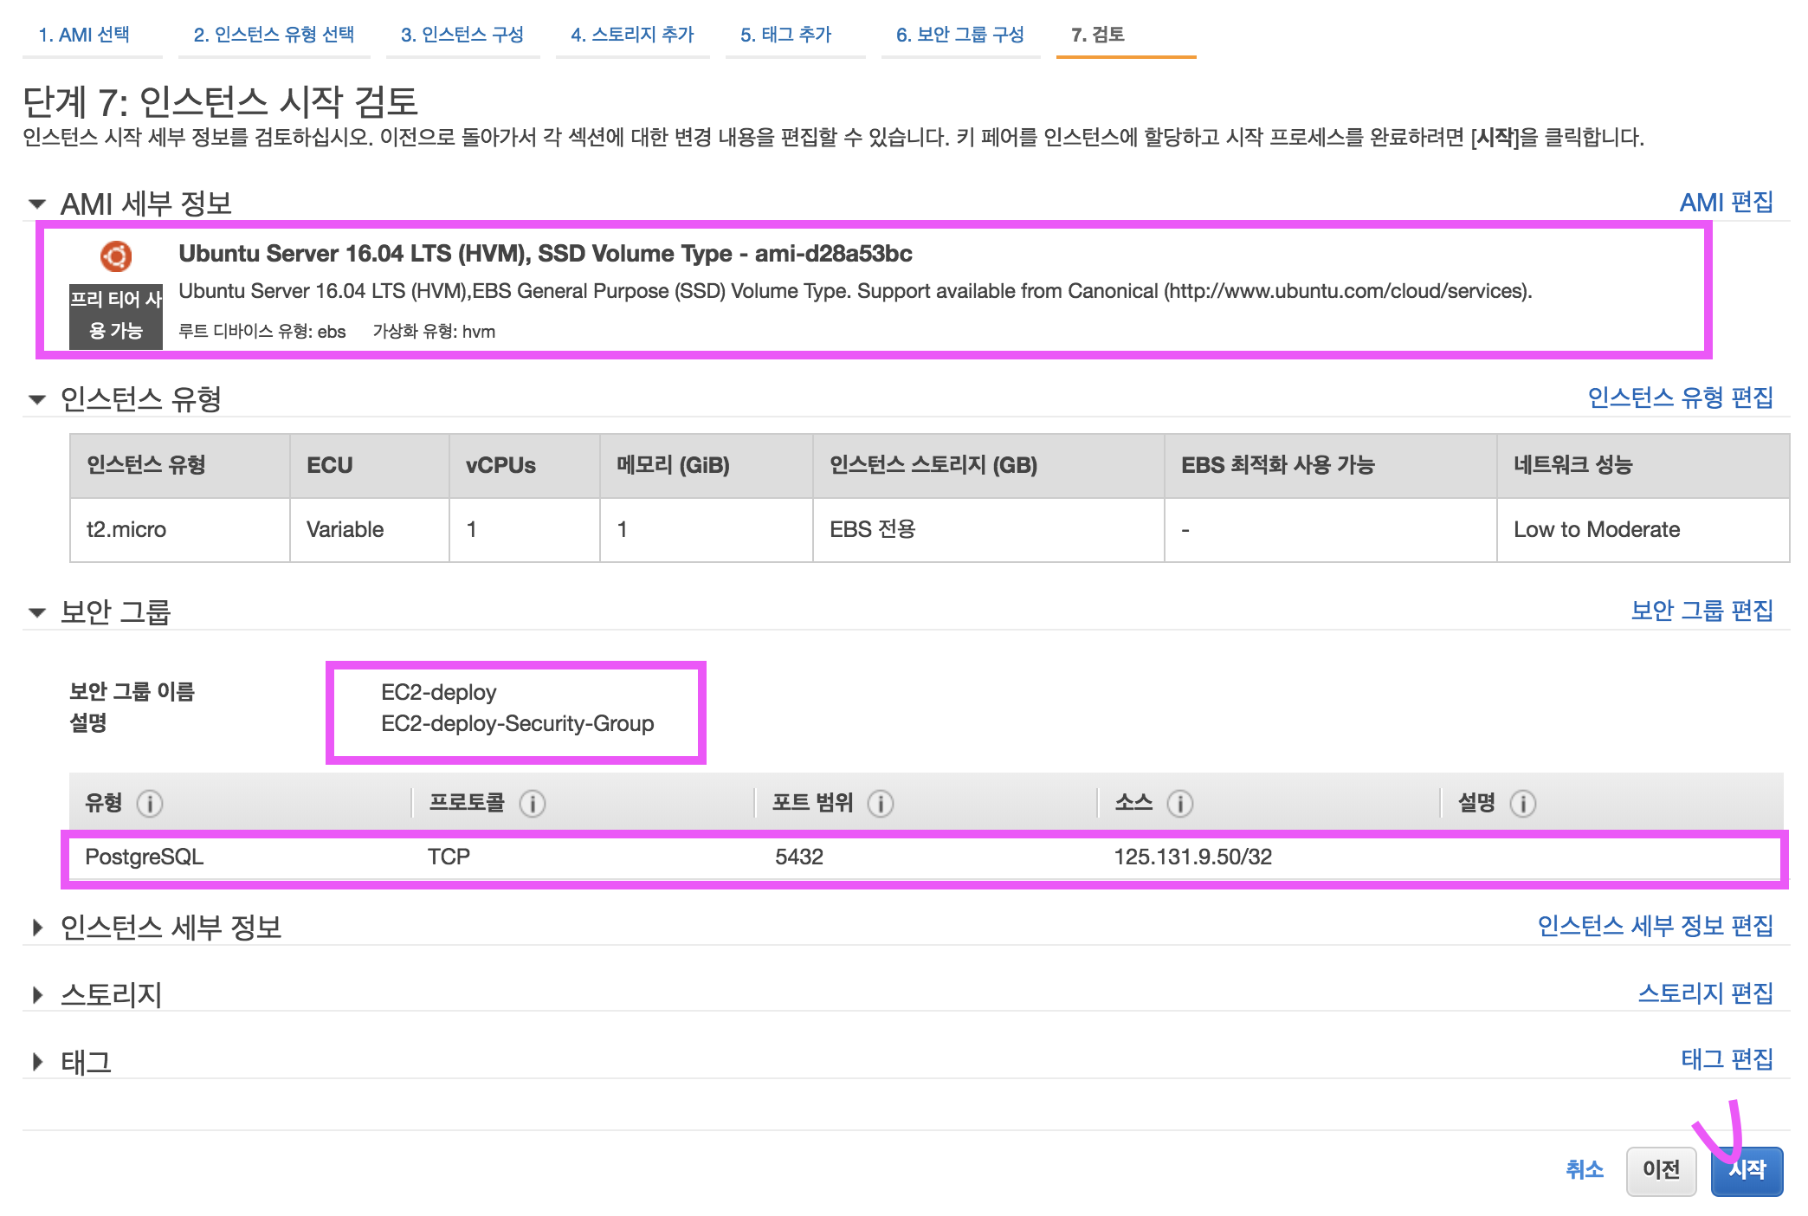
Task: Collapse the 인스턴스 유형 section
Action: (37, 399)
